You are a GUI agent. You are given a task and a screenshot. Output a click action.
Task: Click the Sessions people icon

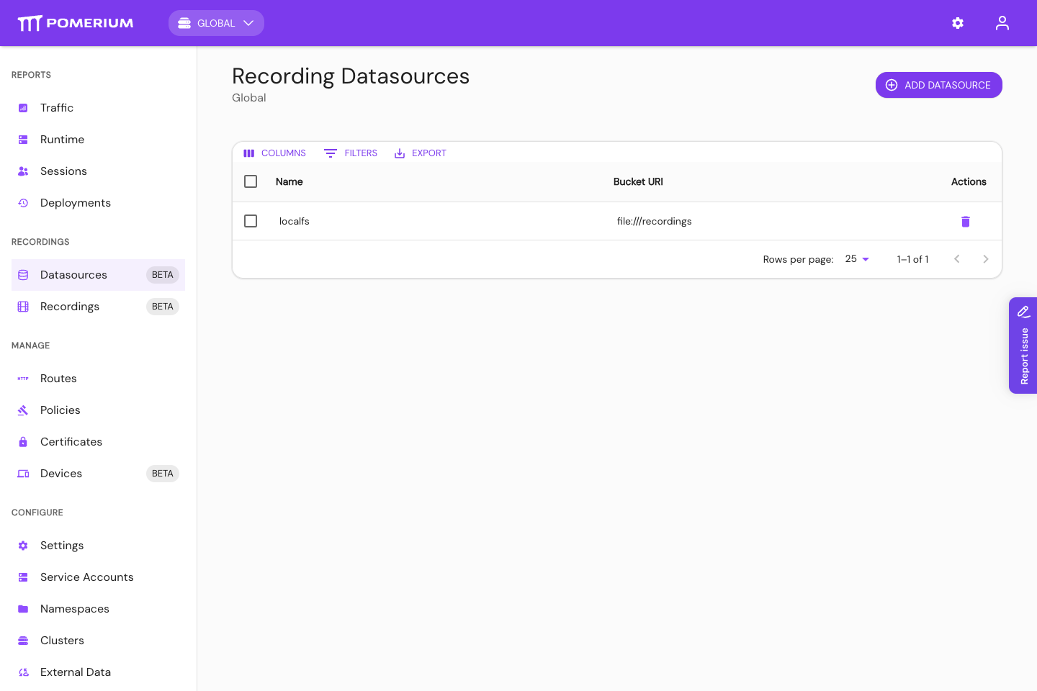(x=23, y=171)
